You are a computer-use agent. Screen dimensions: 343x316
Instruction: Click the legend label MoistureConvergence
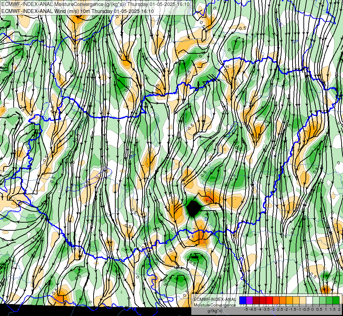215,305
